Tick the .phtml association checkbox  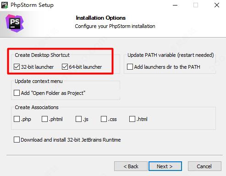click(x=44, y=119)
